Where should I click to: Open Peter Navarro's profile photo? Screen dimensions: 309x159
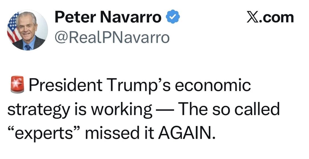pos(27,30)
